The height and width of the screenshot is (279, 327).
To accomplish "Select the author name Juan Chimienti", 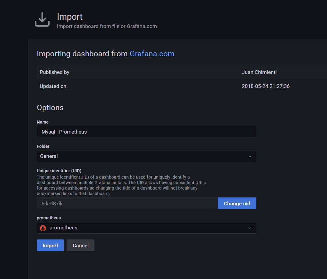I will (259, 72).
